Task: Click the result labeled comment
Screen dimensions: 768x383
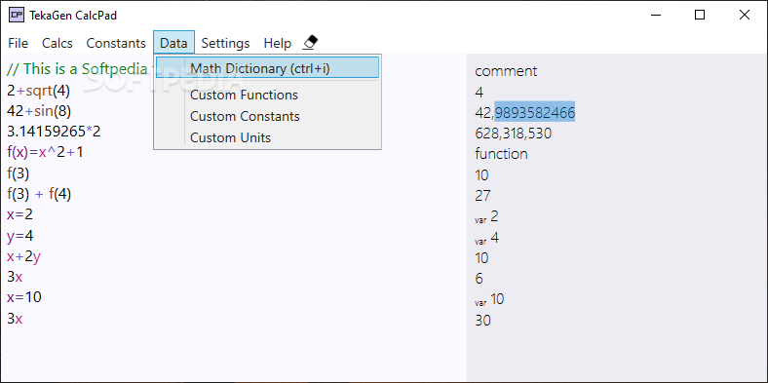Action: [506, 71]
